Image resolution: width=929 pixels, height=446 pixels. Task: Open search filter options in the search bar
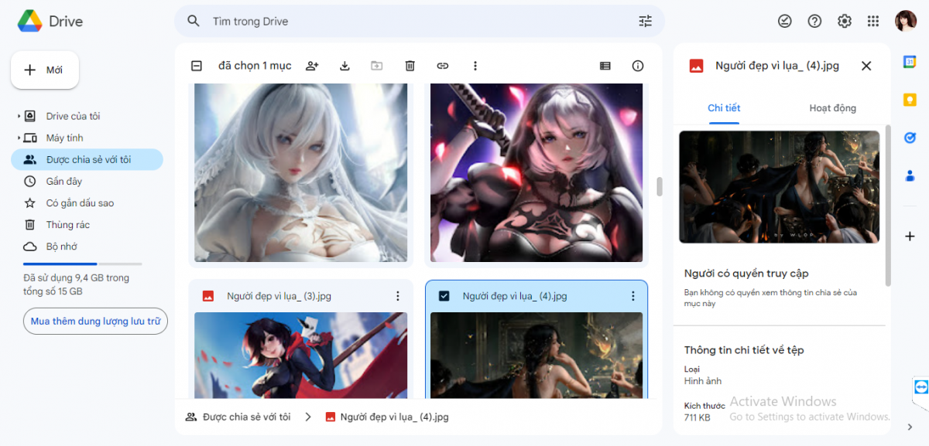645,21
